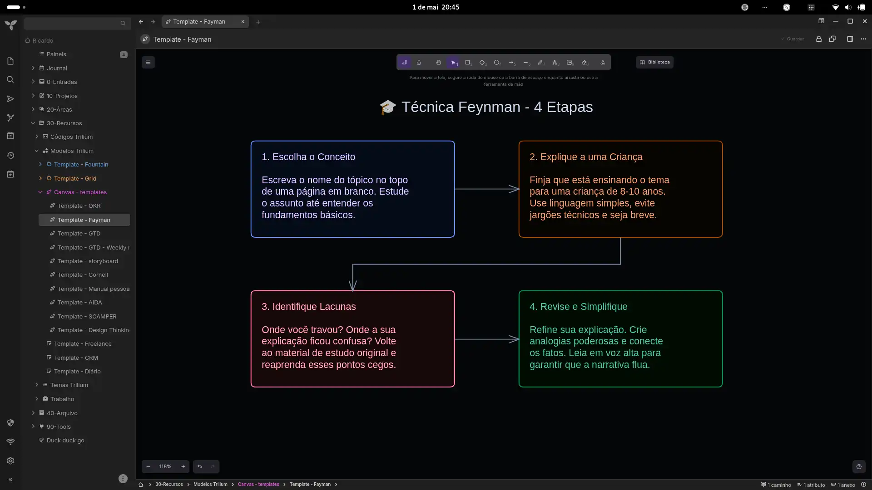This screenshot has height=490, width=872.
Task: Open sync status launcher icon
Action: coord(10,442)
